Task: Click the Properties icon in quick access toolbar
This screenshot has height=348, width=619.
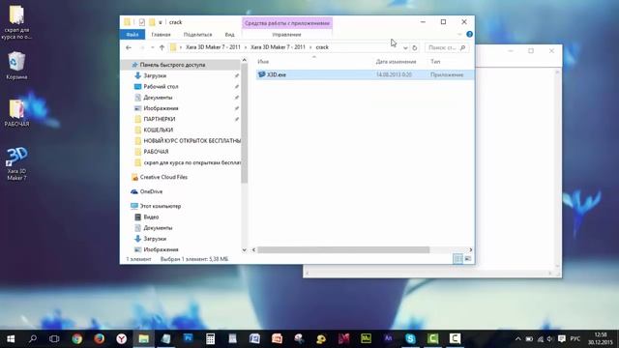Action: pos(142,22)
